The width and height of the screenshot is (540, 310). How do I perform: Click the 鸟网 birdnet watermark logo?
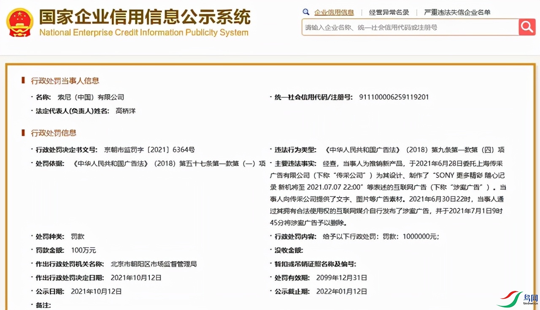517,299
